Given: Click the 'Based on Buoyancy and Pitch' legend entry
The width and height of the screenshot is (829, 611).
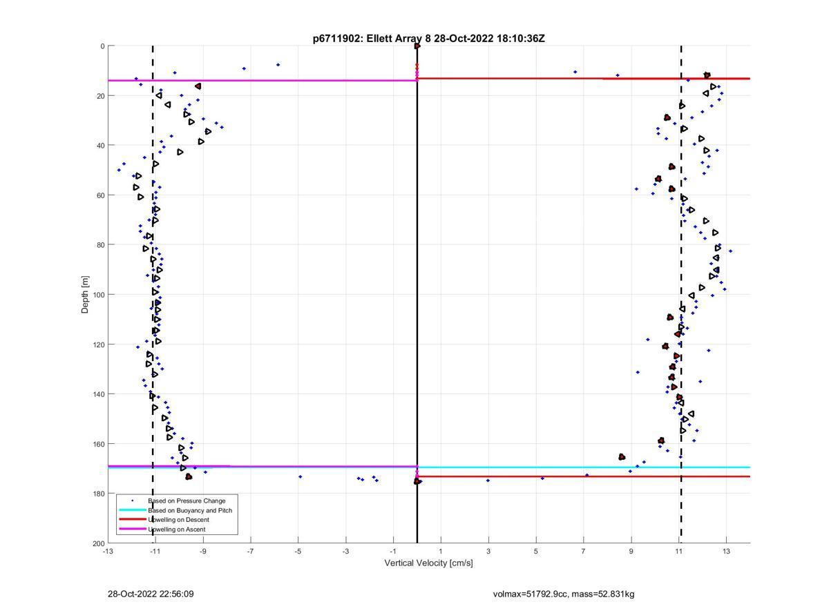Looking at the screenshot, I should coord(190,510).
